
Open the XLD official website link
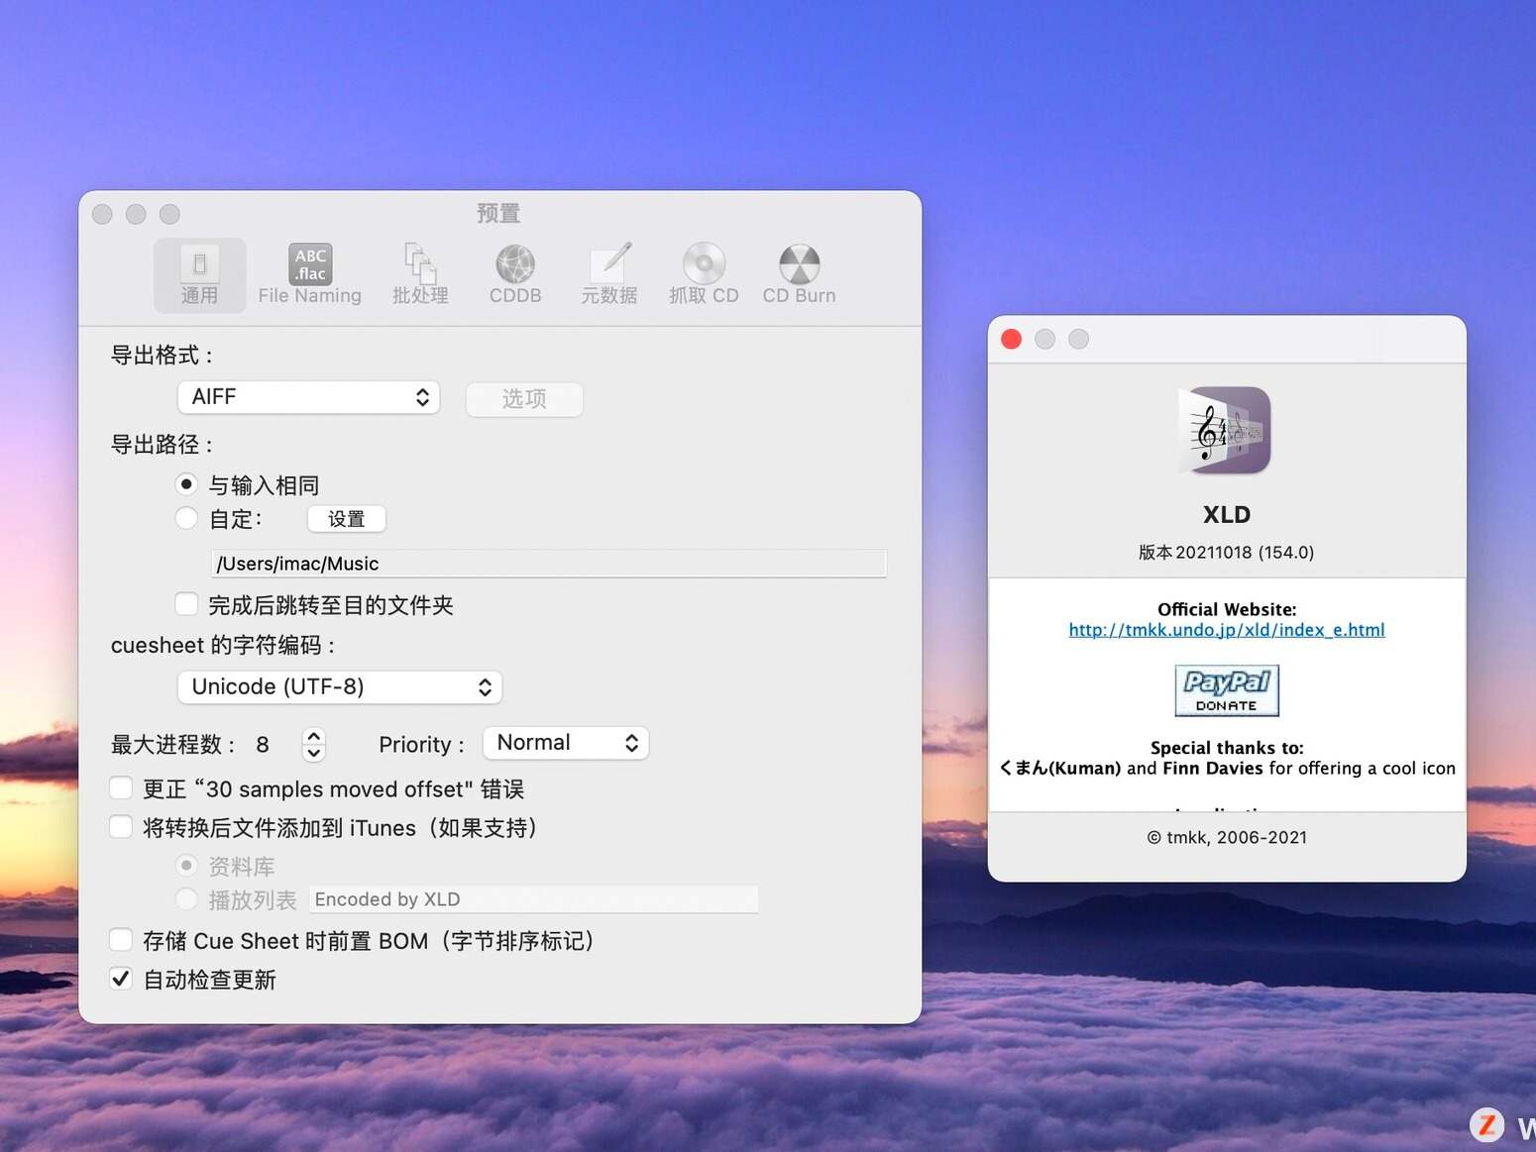pos(1226,630)
